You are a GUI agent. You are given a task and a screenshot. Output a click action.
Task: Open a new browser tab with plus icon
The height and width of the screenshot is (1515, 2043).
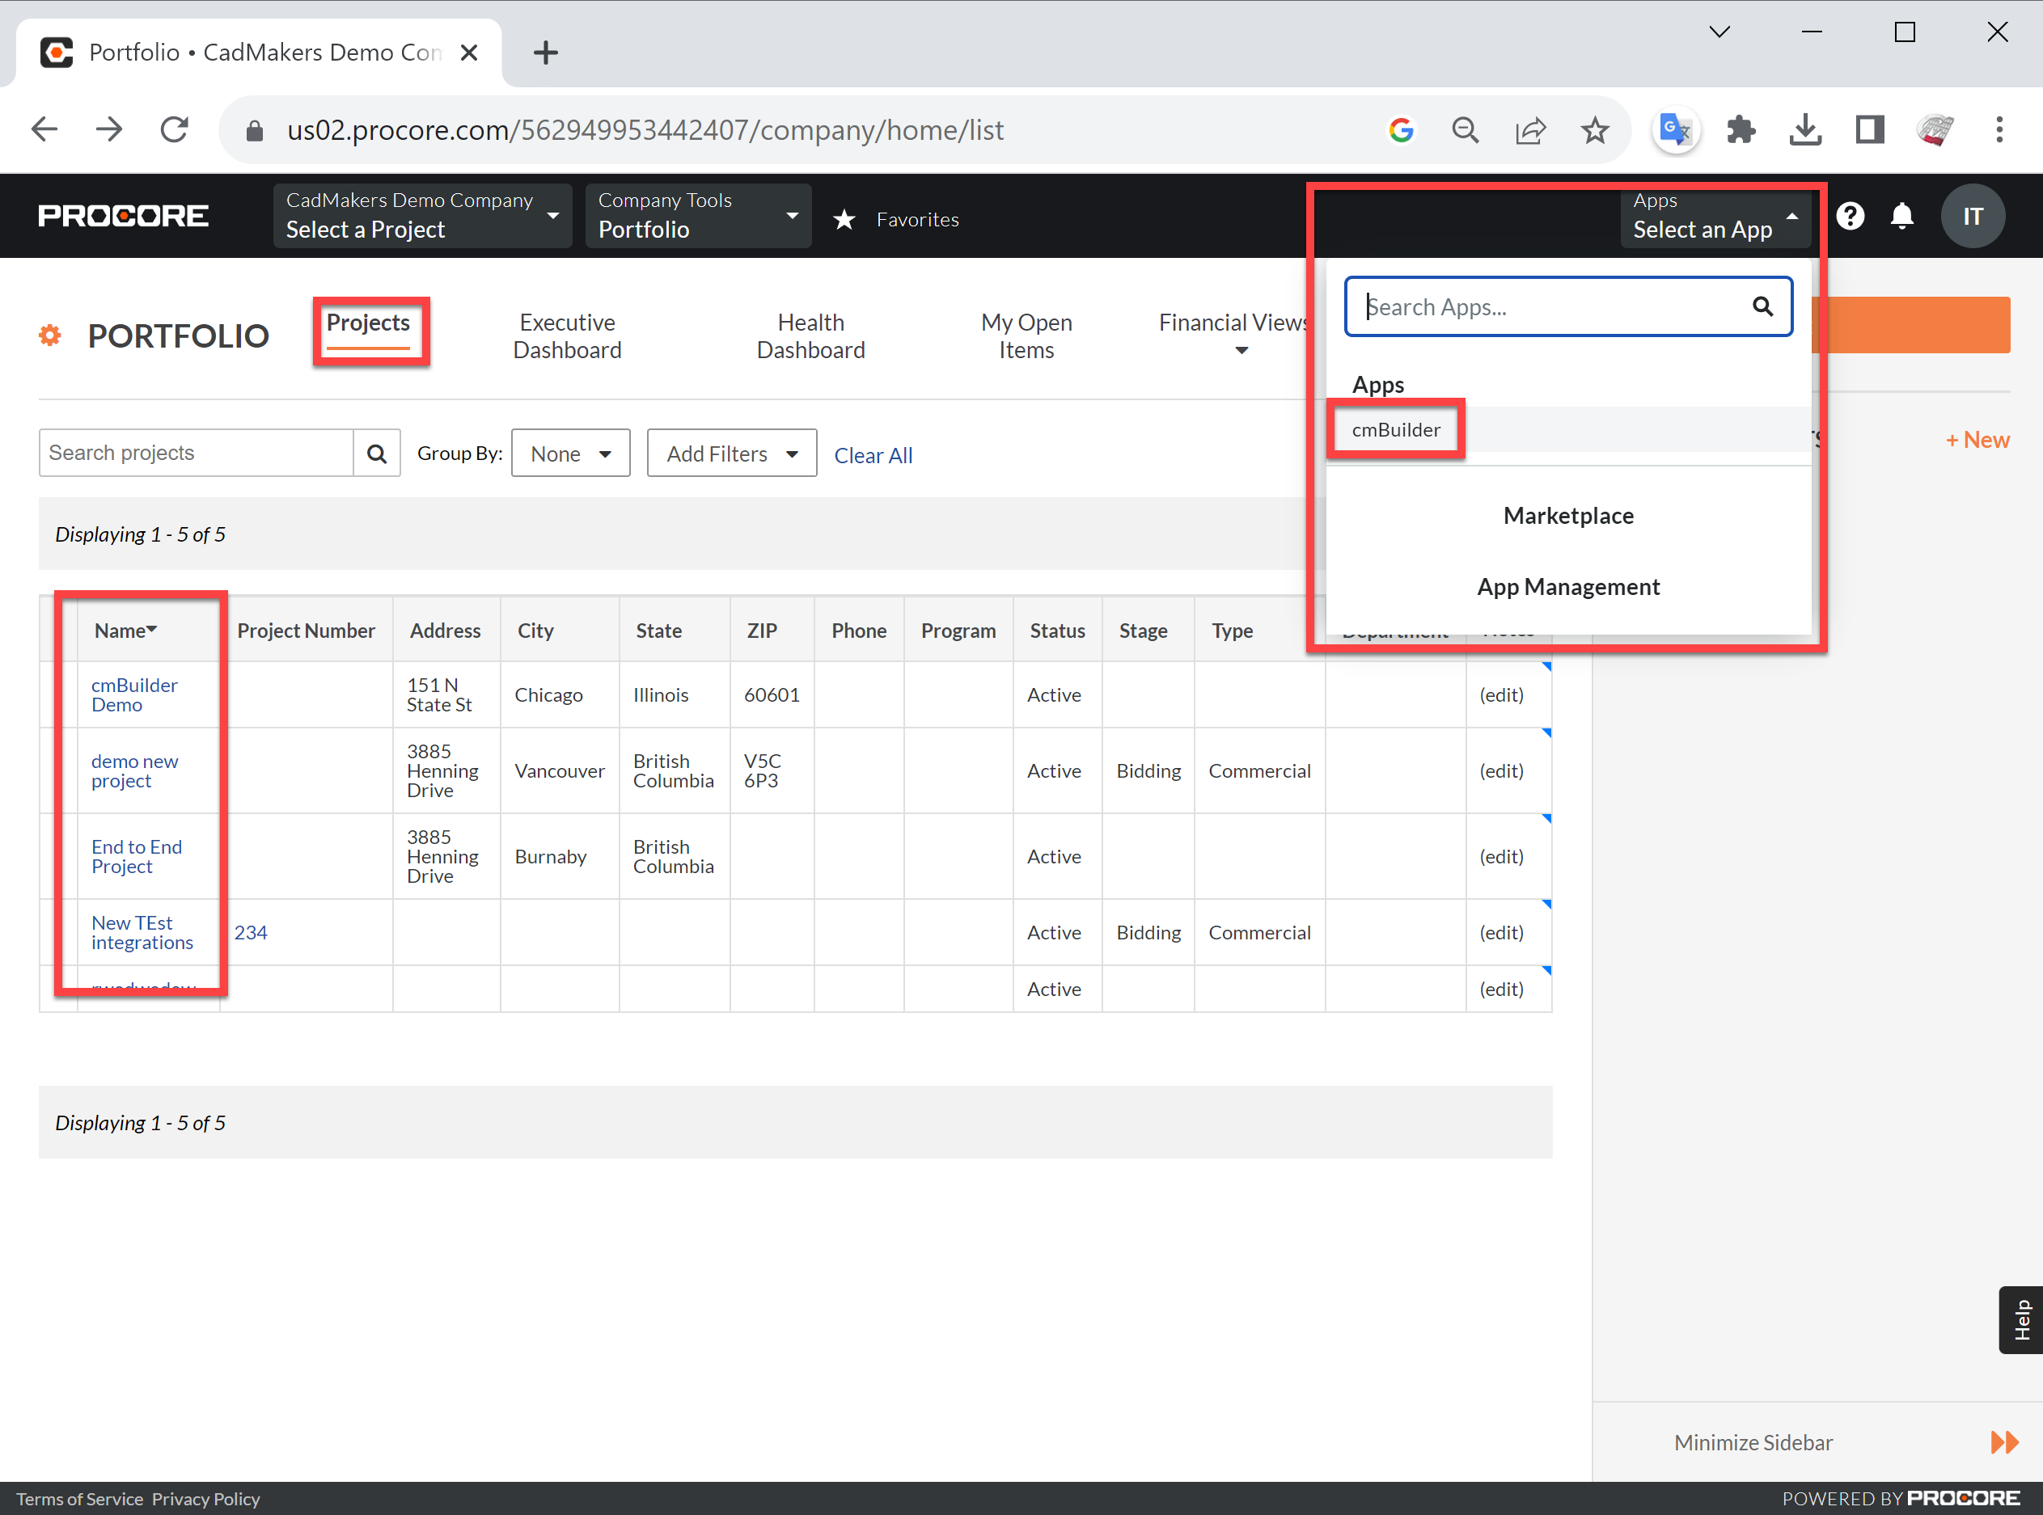(545, 53)
